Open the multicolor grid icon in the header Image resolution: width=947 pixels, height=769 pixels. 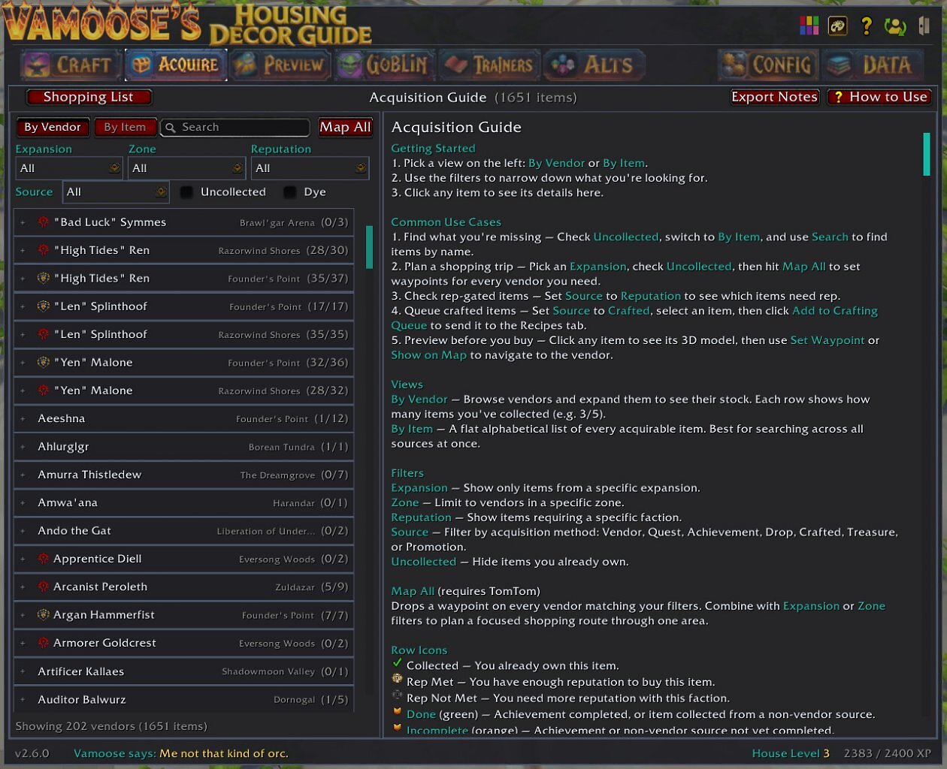pos(809,26)
